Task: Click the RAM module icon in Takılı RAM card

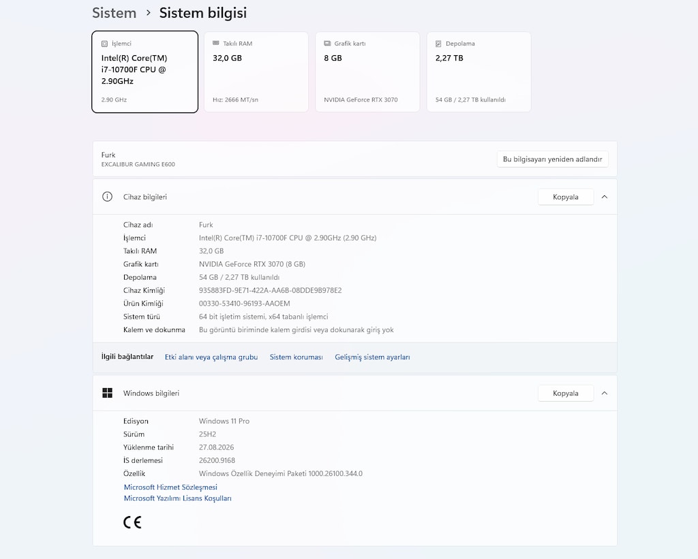Action: pyautogui.click(x=216, y=43)
